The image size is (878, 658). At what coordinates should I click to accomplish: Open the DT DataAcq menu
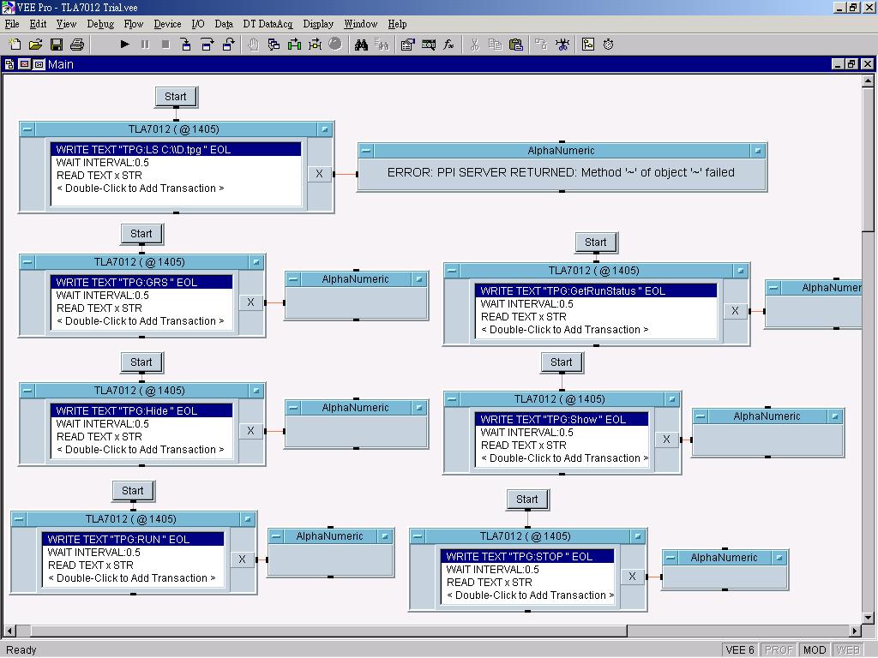pos(268,24)
